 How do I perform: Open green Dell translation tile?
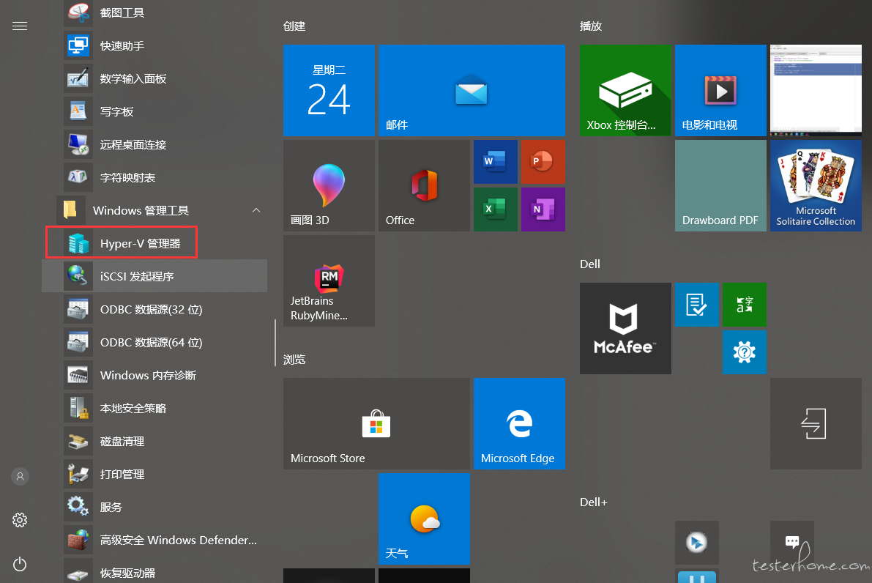coord(744,305)
